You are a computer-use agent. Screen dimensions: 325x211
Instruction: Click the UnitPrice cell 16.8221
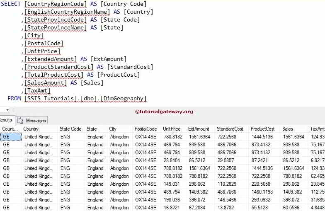pyautogui.click(x=172, y=208)
